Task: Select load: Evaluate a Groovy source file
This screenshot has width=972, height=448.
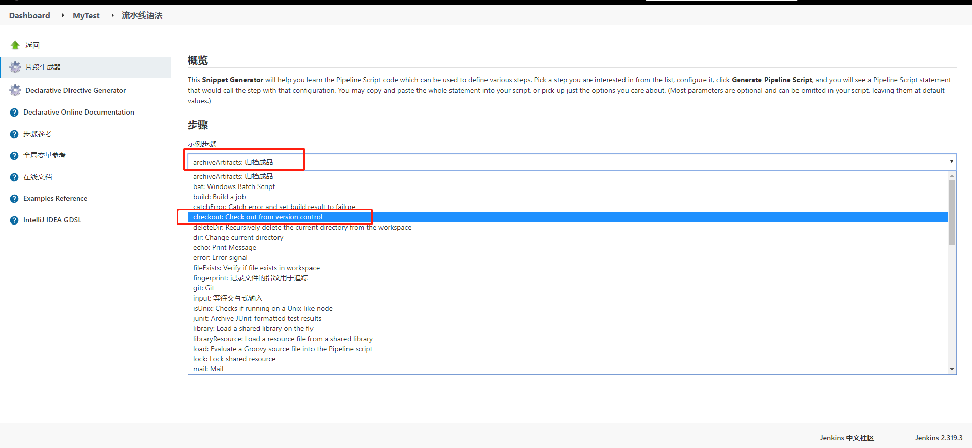Action: coord(568,349)
